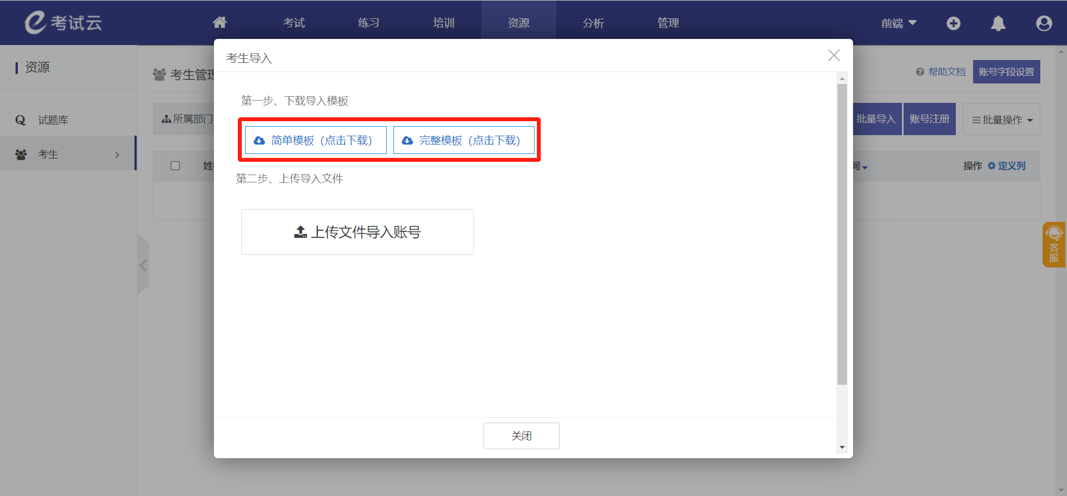Click the 客服 customer service widget
The image size is (1067, 496).
1053,245
